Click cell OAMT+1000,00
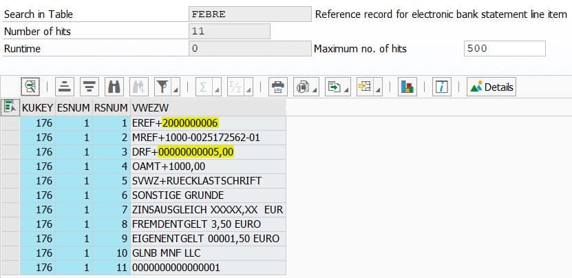The image size is (572, 278). pos(209,167)
